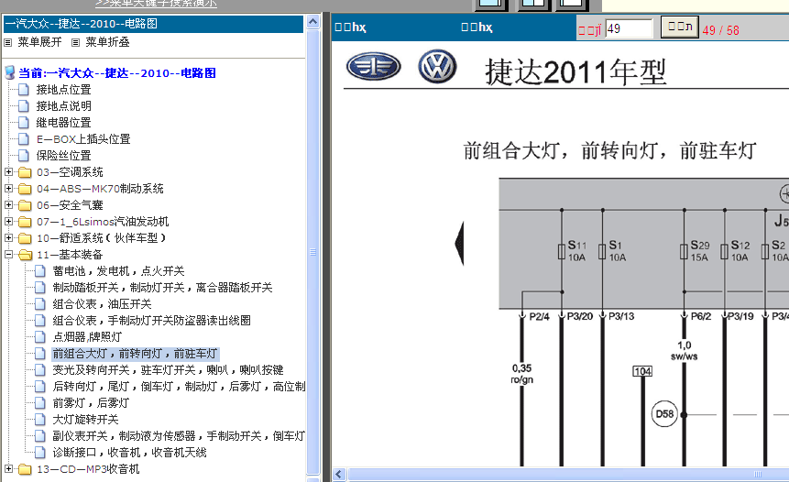Open 制动踏板开关，制动灯开关 diagram

[x=162, y=288]
